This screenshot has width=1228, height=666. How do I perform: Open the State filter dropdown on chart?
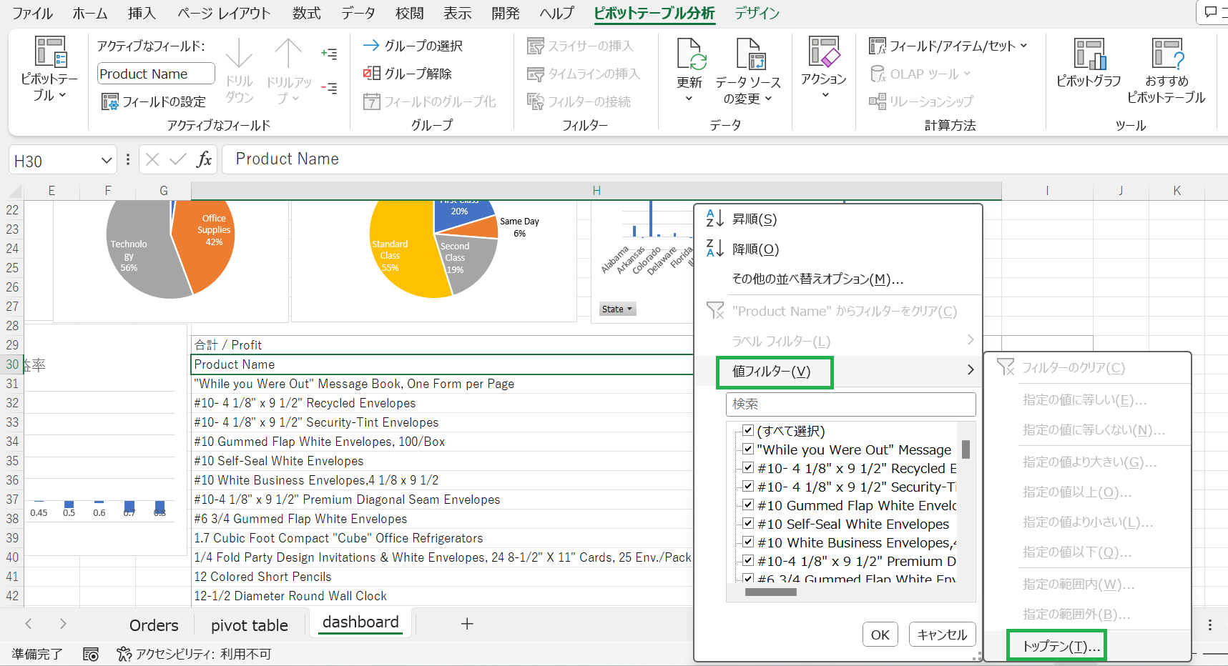(x=617, y=309)
